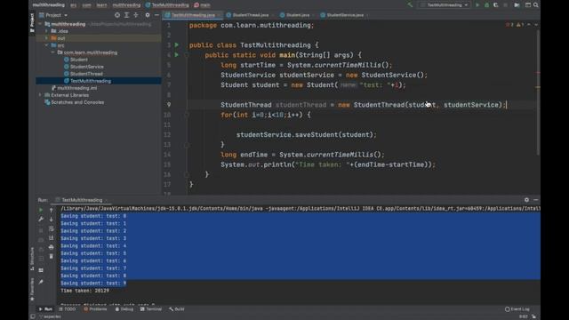Viewport: 569px width, 320px height.
Task: Clear console output with the trash icon
Action: [52, 256]
